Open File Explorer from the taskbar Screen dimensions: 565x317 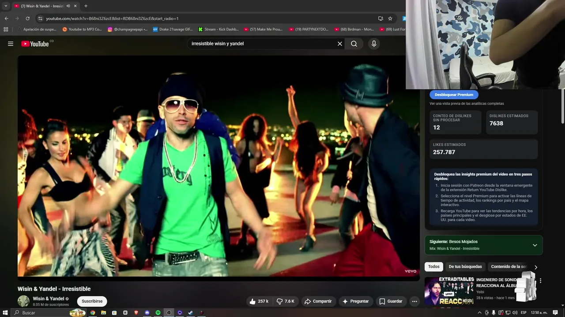pyautogui.click(x=104, y=313)
